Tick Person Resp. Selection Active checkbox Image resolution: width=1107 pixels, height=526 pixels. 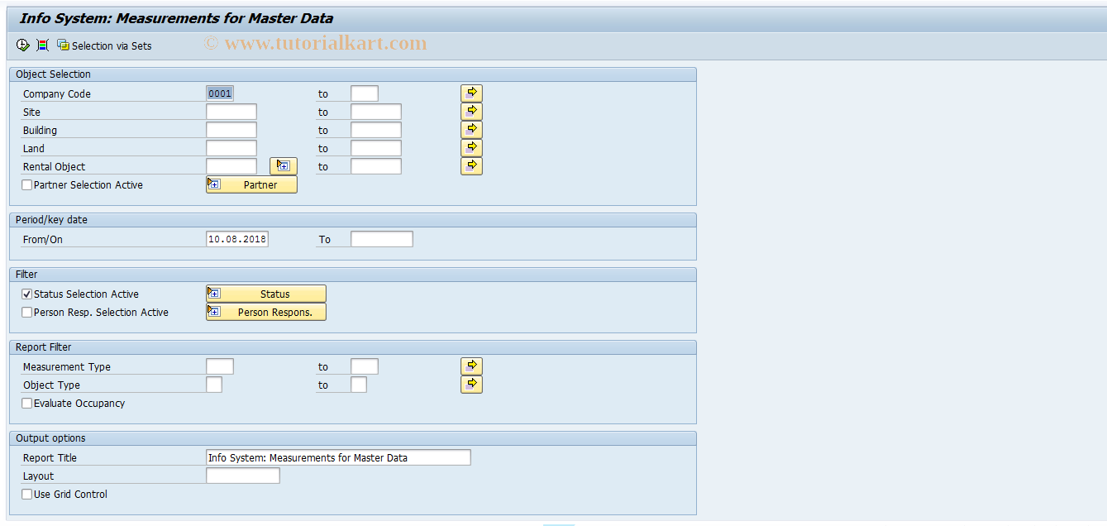click(x=27, y=313)
